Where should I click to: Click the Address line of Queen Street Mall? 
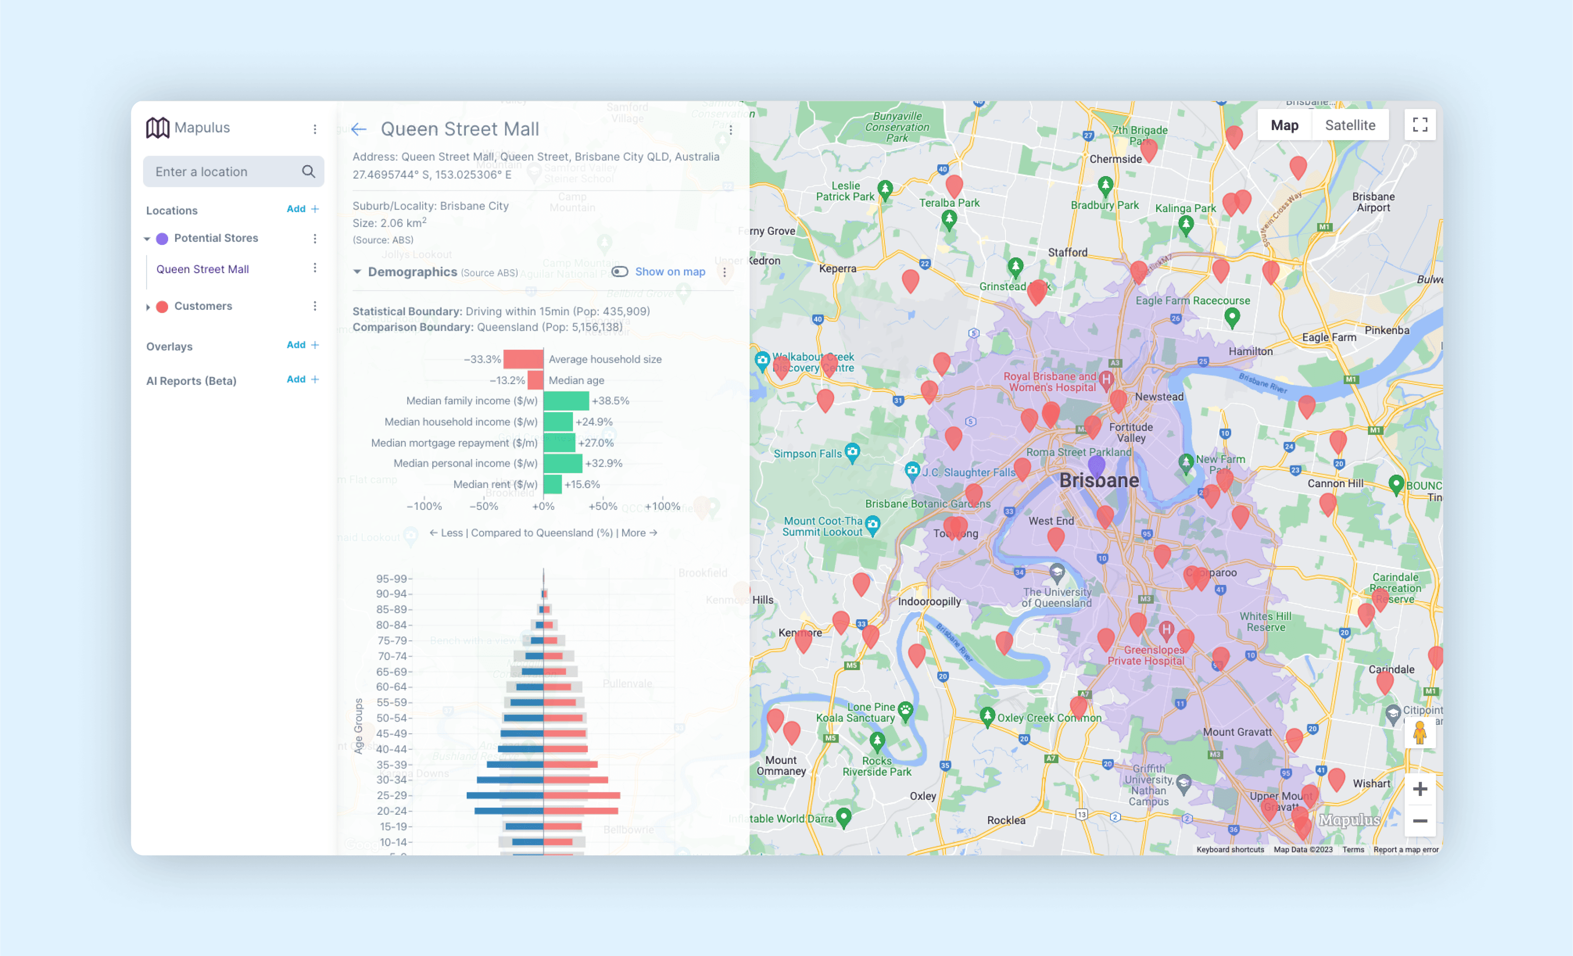coord(536,157)
